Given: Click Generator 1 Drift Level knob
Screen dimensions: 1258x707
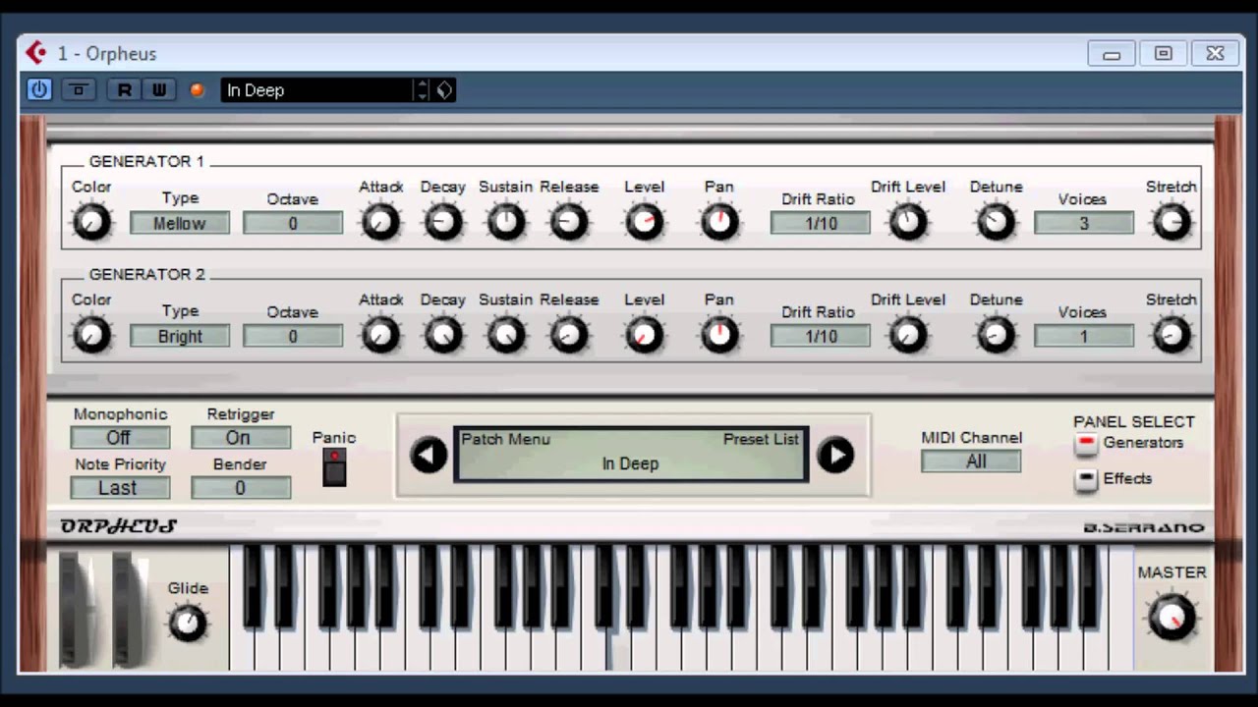Looking at the screenshot, I should coord(908,222).
